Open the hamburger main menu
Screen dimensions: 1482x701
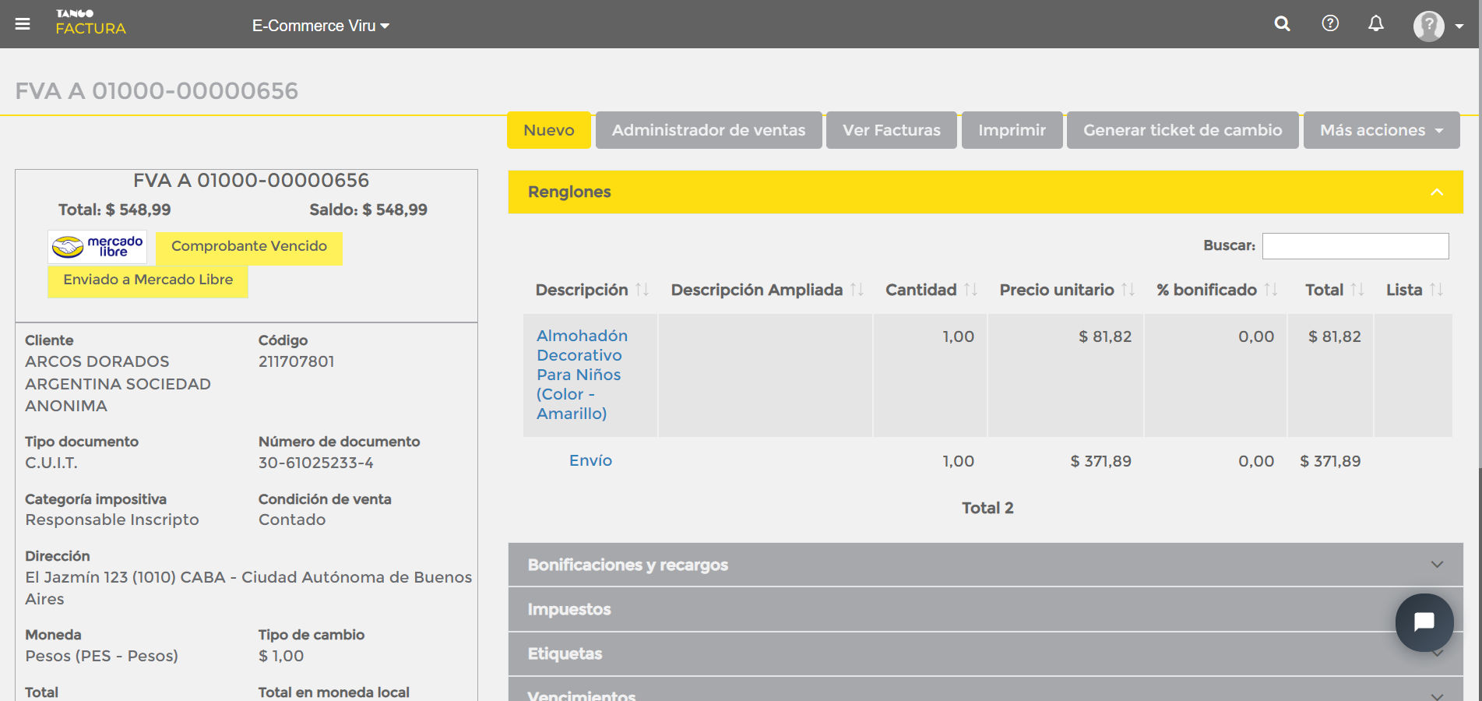pos(23,24)
